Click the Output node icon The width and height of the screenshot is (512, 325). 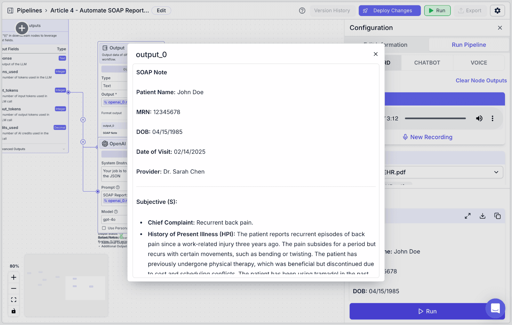[105, 48]
